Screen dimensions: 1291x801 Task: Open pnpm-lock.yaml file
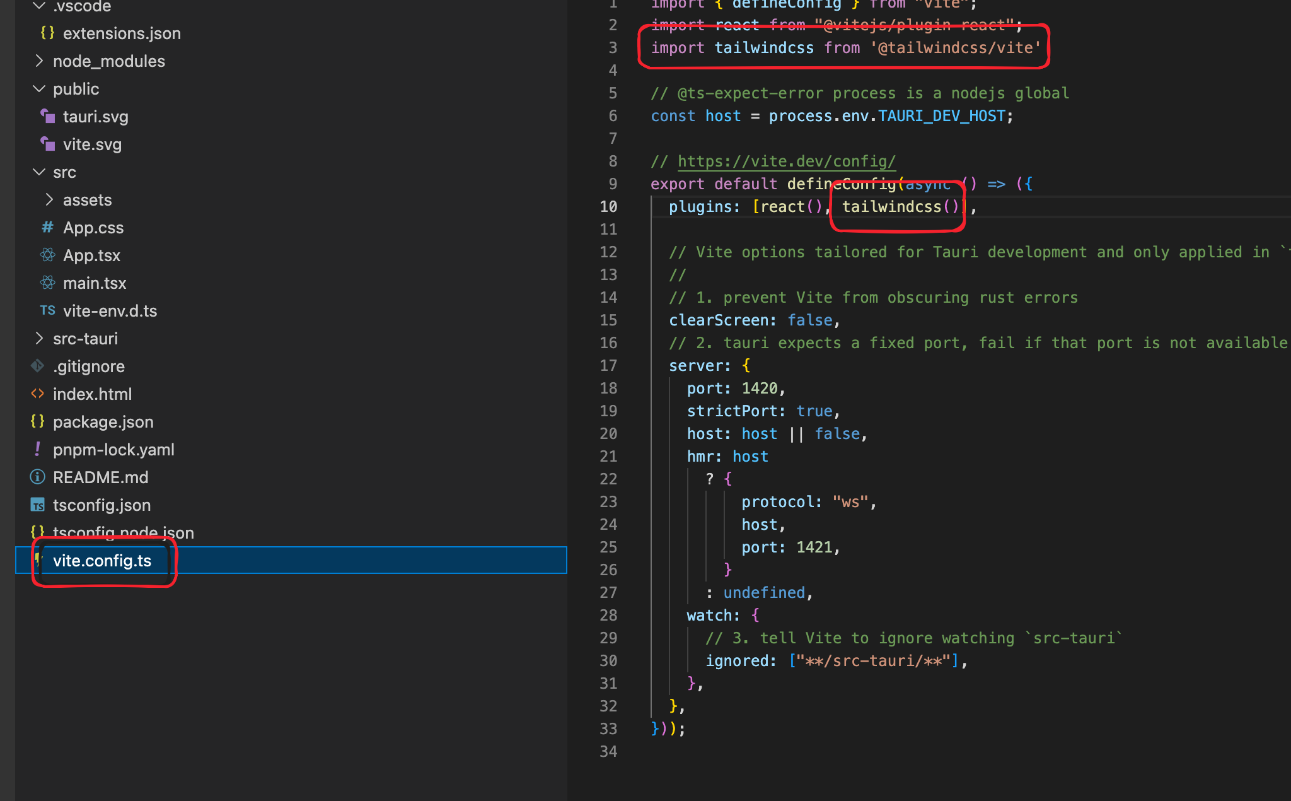(x=113, y=449)
